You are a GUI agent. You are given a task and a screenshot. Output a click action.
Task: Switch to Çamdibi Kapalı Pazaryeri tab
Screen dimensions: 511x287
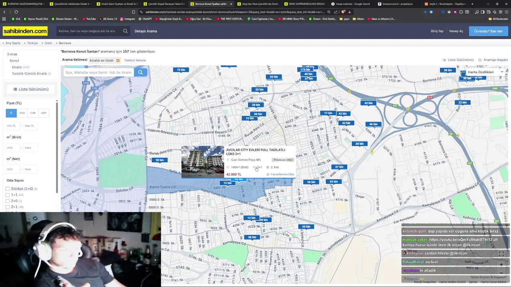(164, 4)
